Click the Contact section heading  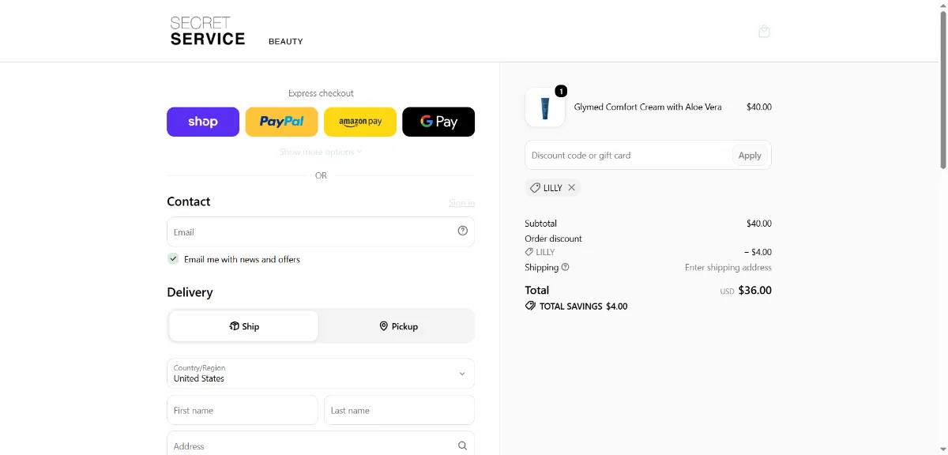tap(189, 201)
